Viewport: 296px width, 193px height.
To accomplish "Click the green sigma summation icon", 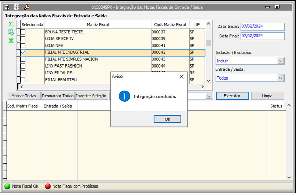I will [x=11, y=24].
